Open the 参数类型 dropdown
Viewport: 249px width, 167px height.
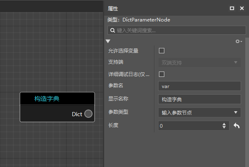pyautogui.click(x=200, y=112)
